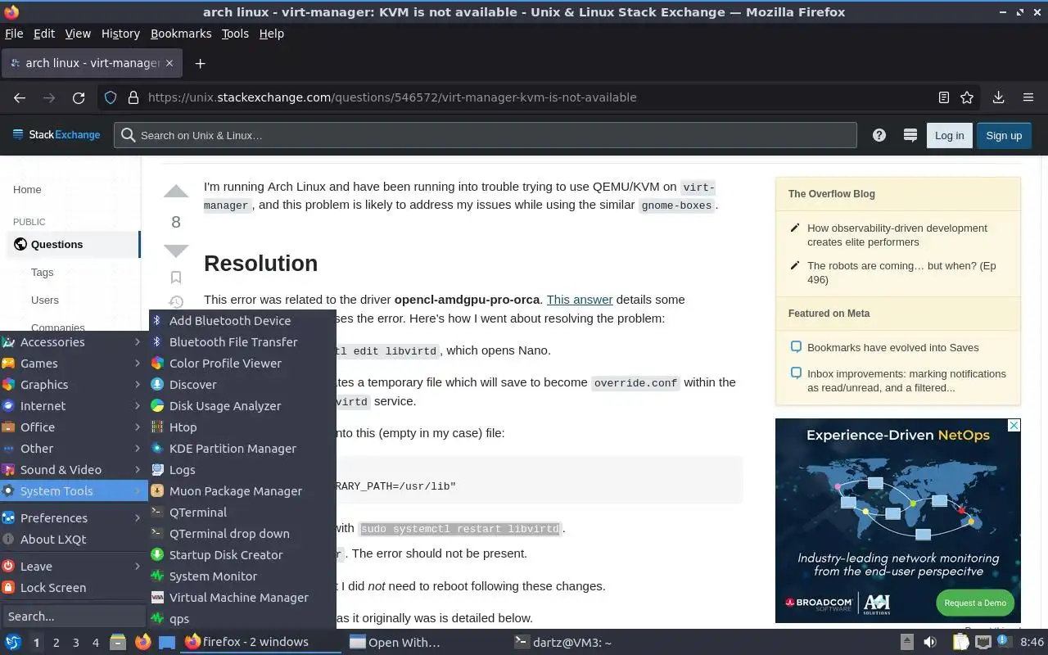Toggle reader view icon in address bar
The height and width of the screenshot is (655, 1048).
coord(944,97)
